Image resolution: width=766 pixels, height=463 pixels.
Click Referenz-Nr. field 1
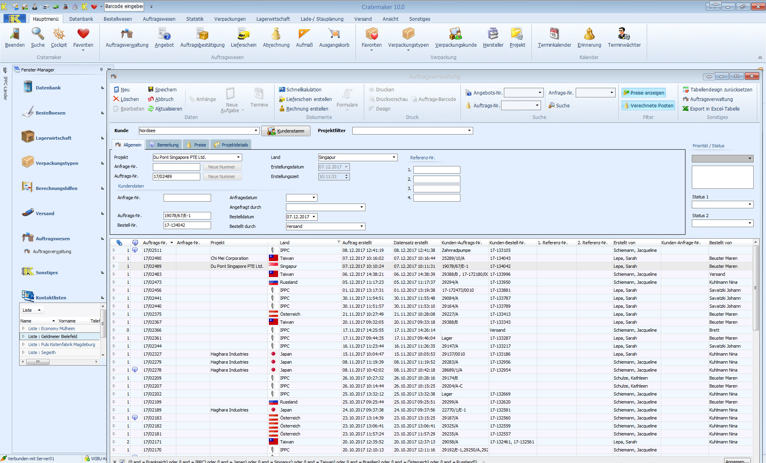pyautogui.click(x=436, y=170)
